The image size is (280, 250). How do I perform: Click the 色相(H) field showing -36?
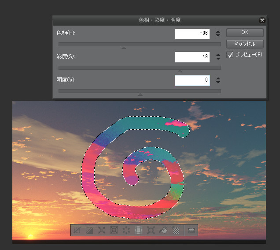[x=192, y=34]
